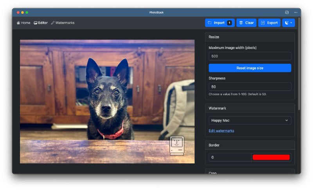Click the Maximum image width field
The height and width of the screenshot is (190, 313).
250,56
